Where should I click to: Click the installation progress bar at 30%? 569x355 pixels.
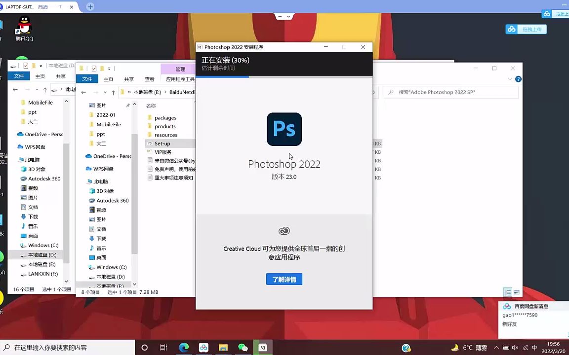(x=284, y=77)
